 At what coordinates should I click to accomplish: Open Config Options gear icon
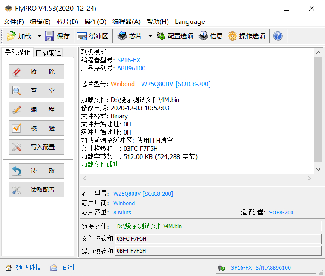(161, 36)
